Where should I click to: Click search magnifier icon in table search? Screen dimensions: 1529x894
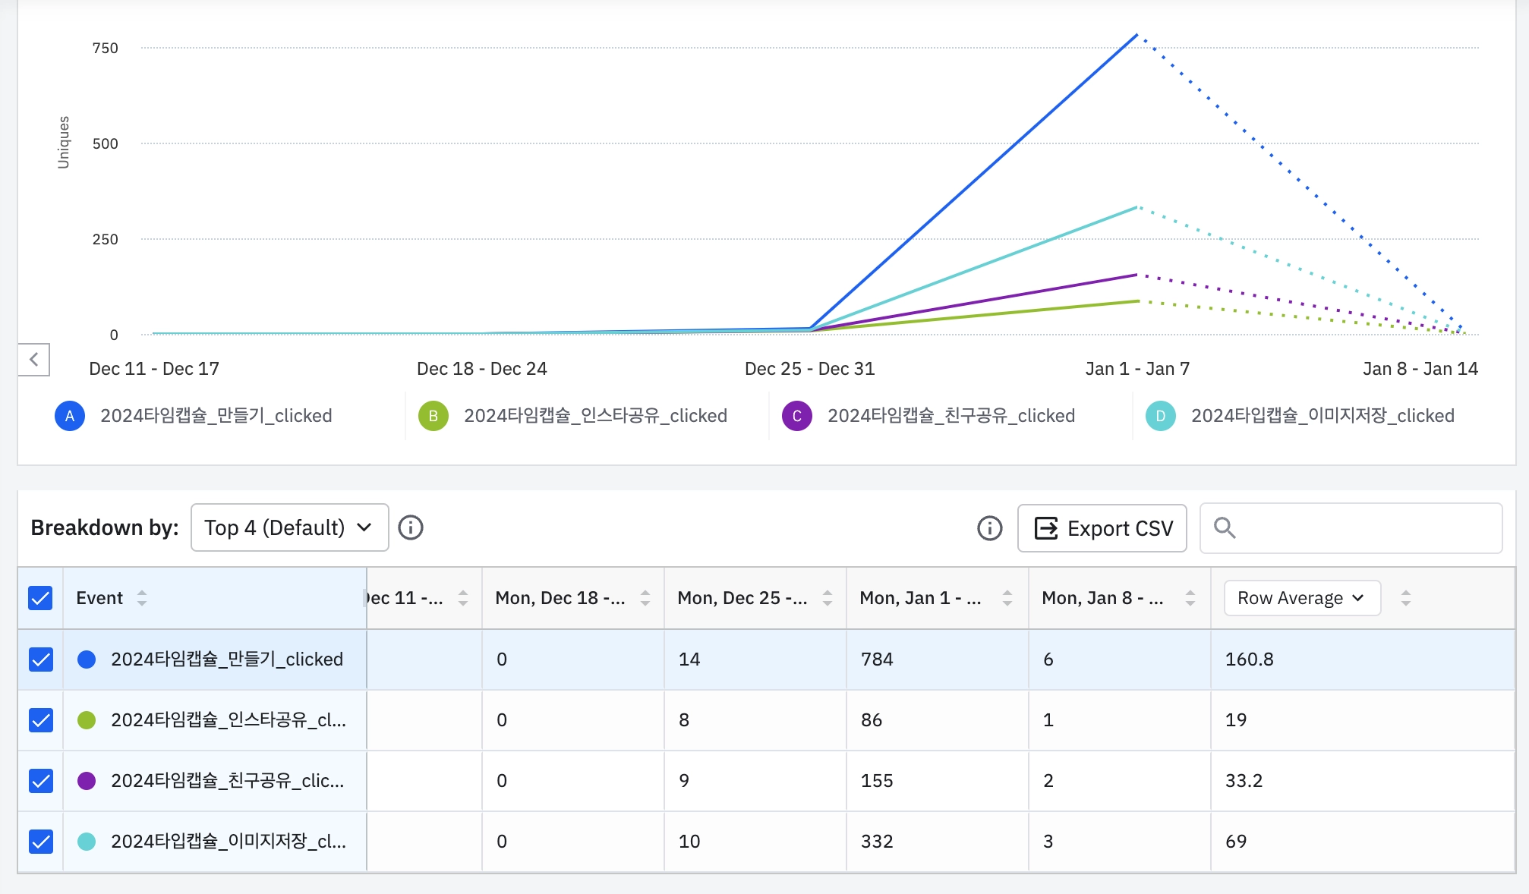(1224, 528)
